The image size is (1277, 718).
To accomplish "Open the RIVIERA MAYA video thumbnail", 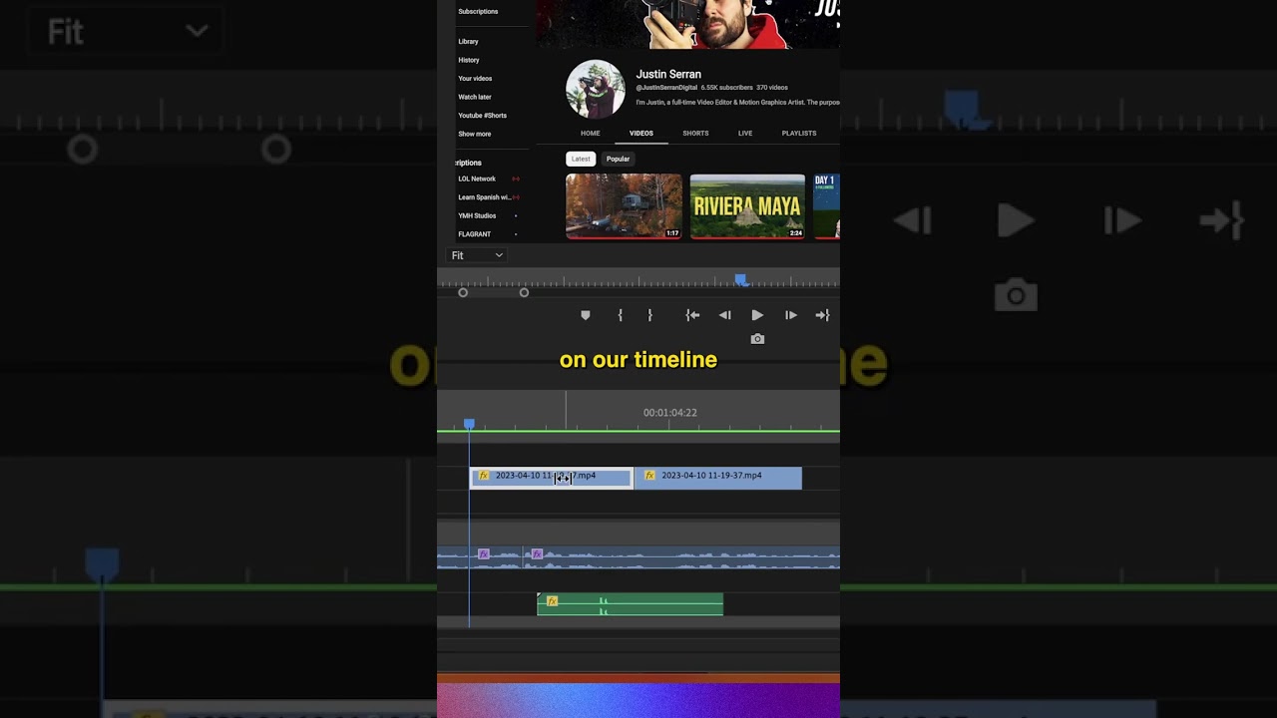I will click(747, 206).
